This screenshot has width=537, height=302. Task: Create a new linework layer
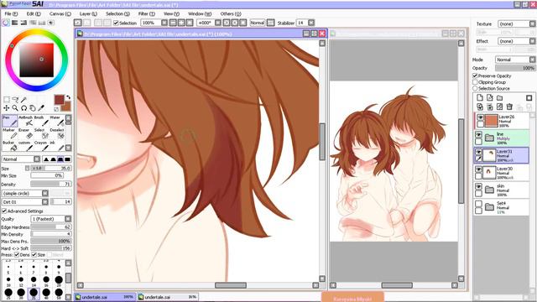[490, 98]
